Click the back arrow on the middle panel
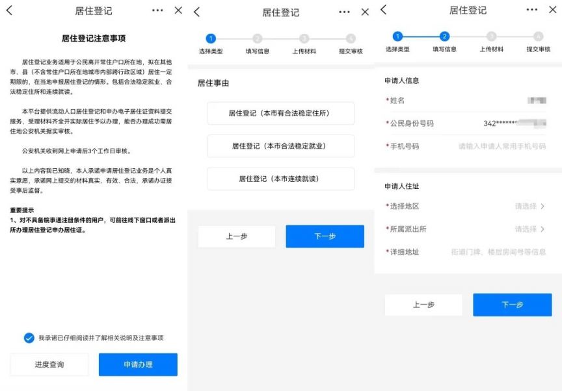The height and width of the screenshot is (391, 562). coord(197,12)
